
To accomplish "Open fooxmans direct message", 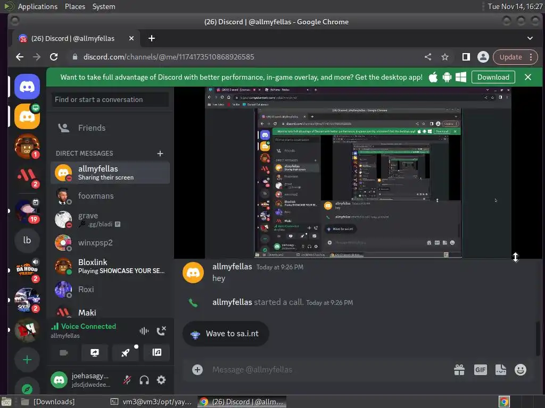I will 110,196.
